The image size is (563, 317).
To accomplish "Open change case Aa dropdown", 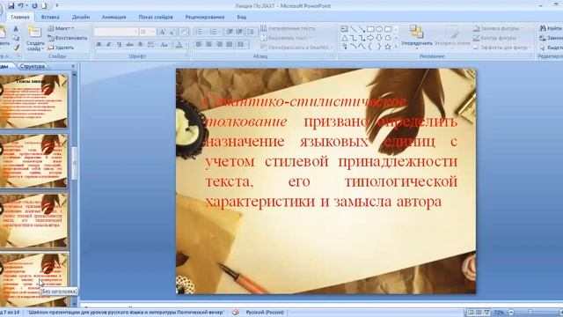I will click(x=165, y=45).
